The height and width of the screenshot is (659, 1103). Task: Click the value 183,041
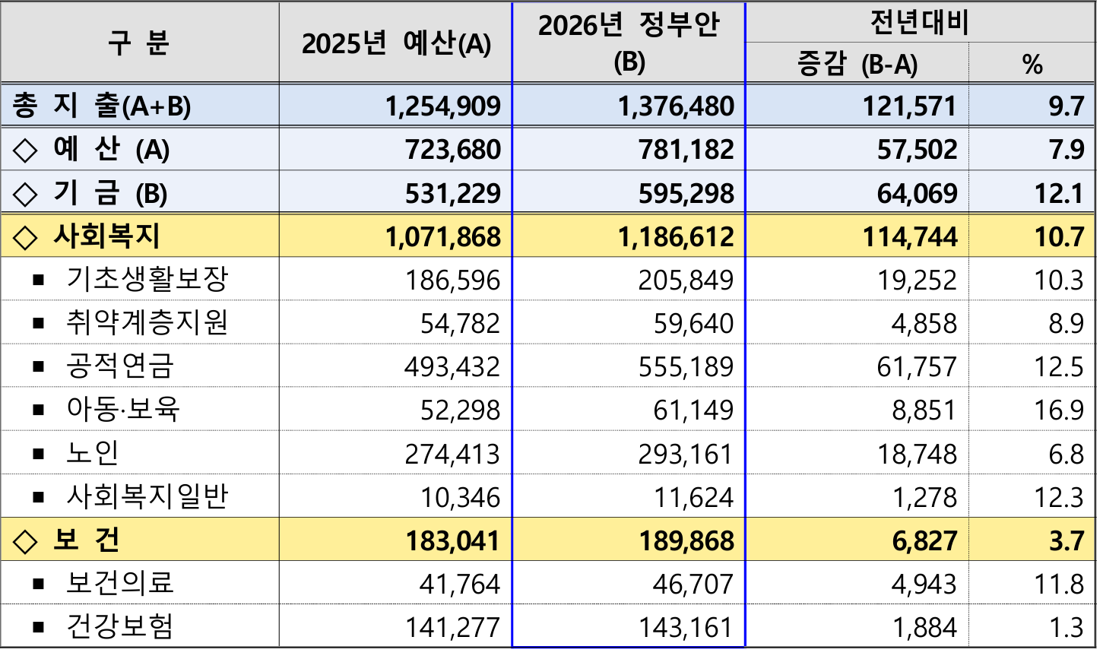coord(453,541)
